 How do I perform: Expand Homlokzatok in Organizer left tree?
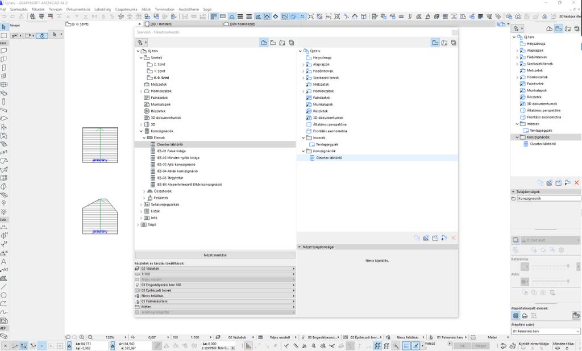point(141,91)
